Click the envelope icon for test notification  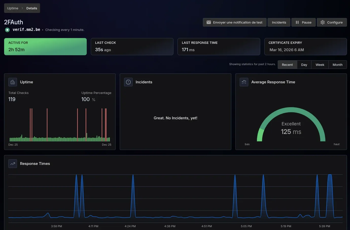tap(209, 22)
